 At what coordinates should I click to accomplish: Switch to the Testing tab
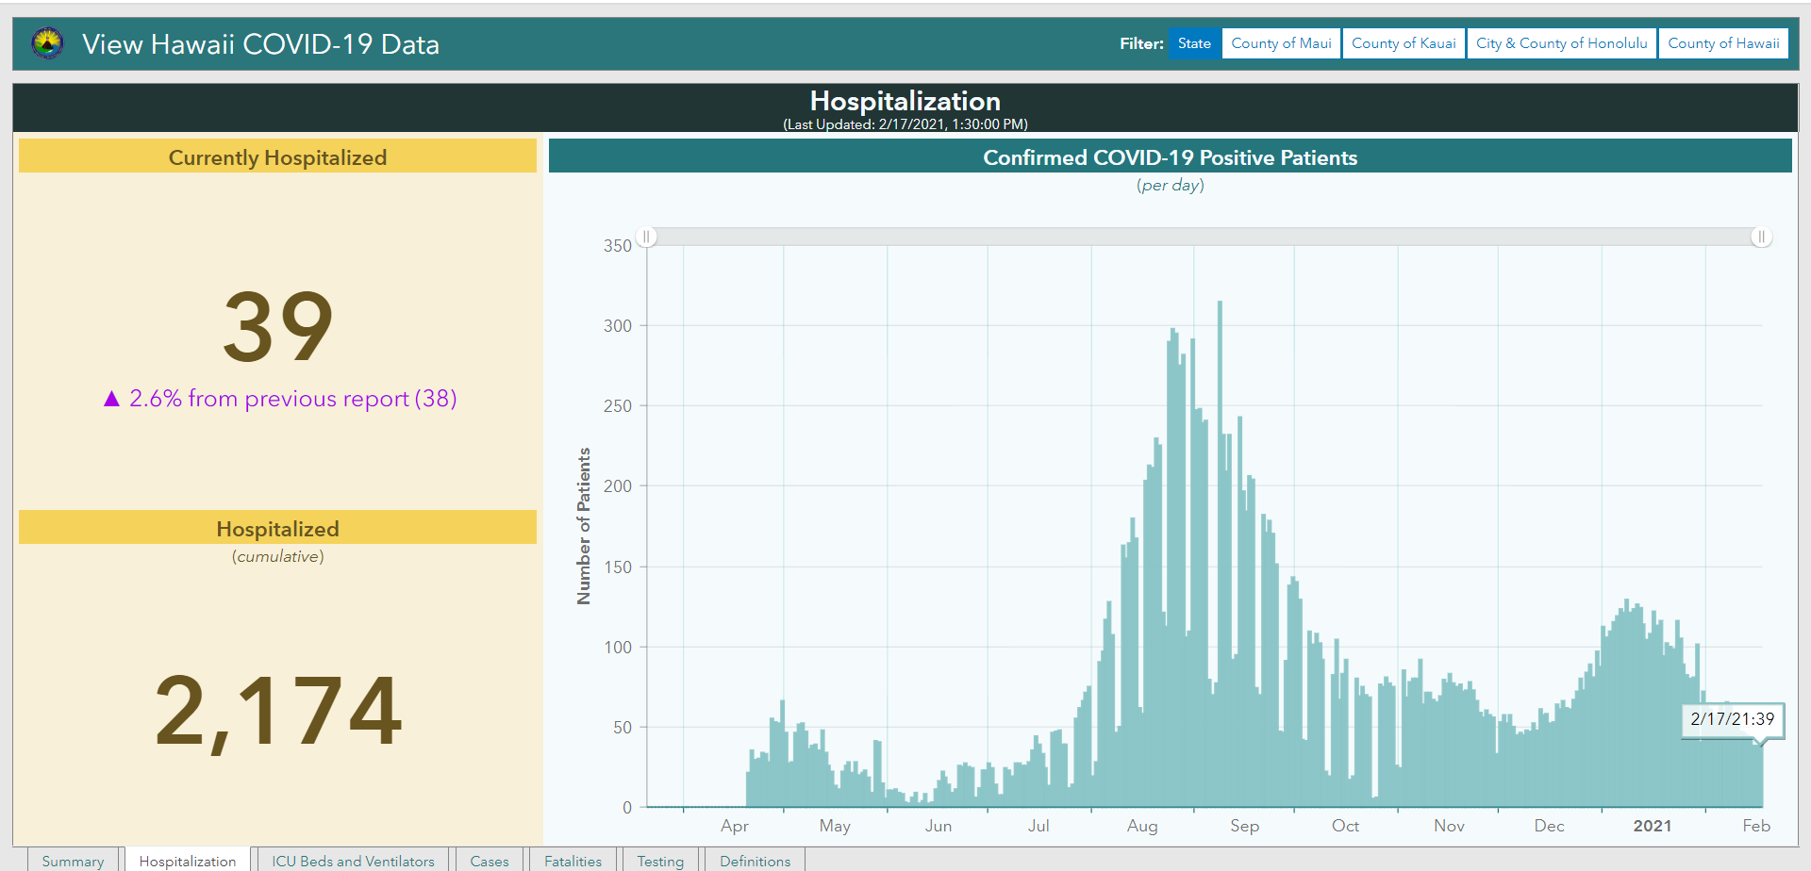660,860
